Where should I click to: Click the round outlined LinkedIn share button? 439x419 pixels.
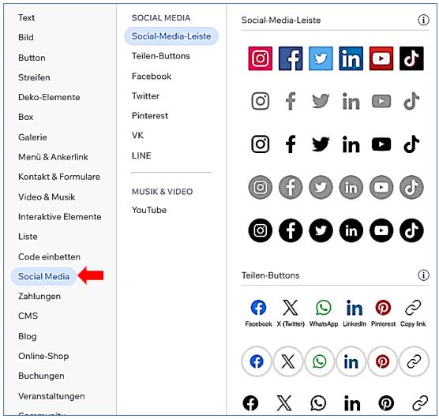click(x=351, y=361)
